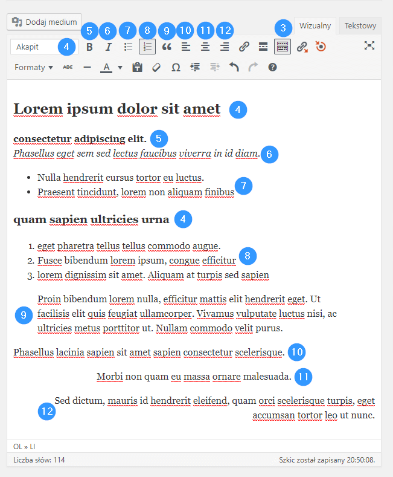
Task: Center align the text
Action: coord(205,47)
